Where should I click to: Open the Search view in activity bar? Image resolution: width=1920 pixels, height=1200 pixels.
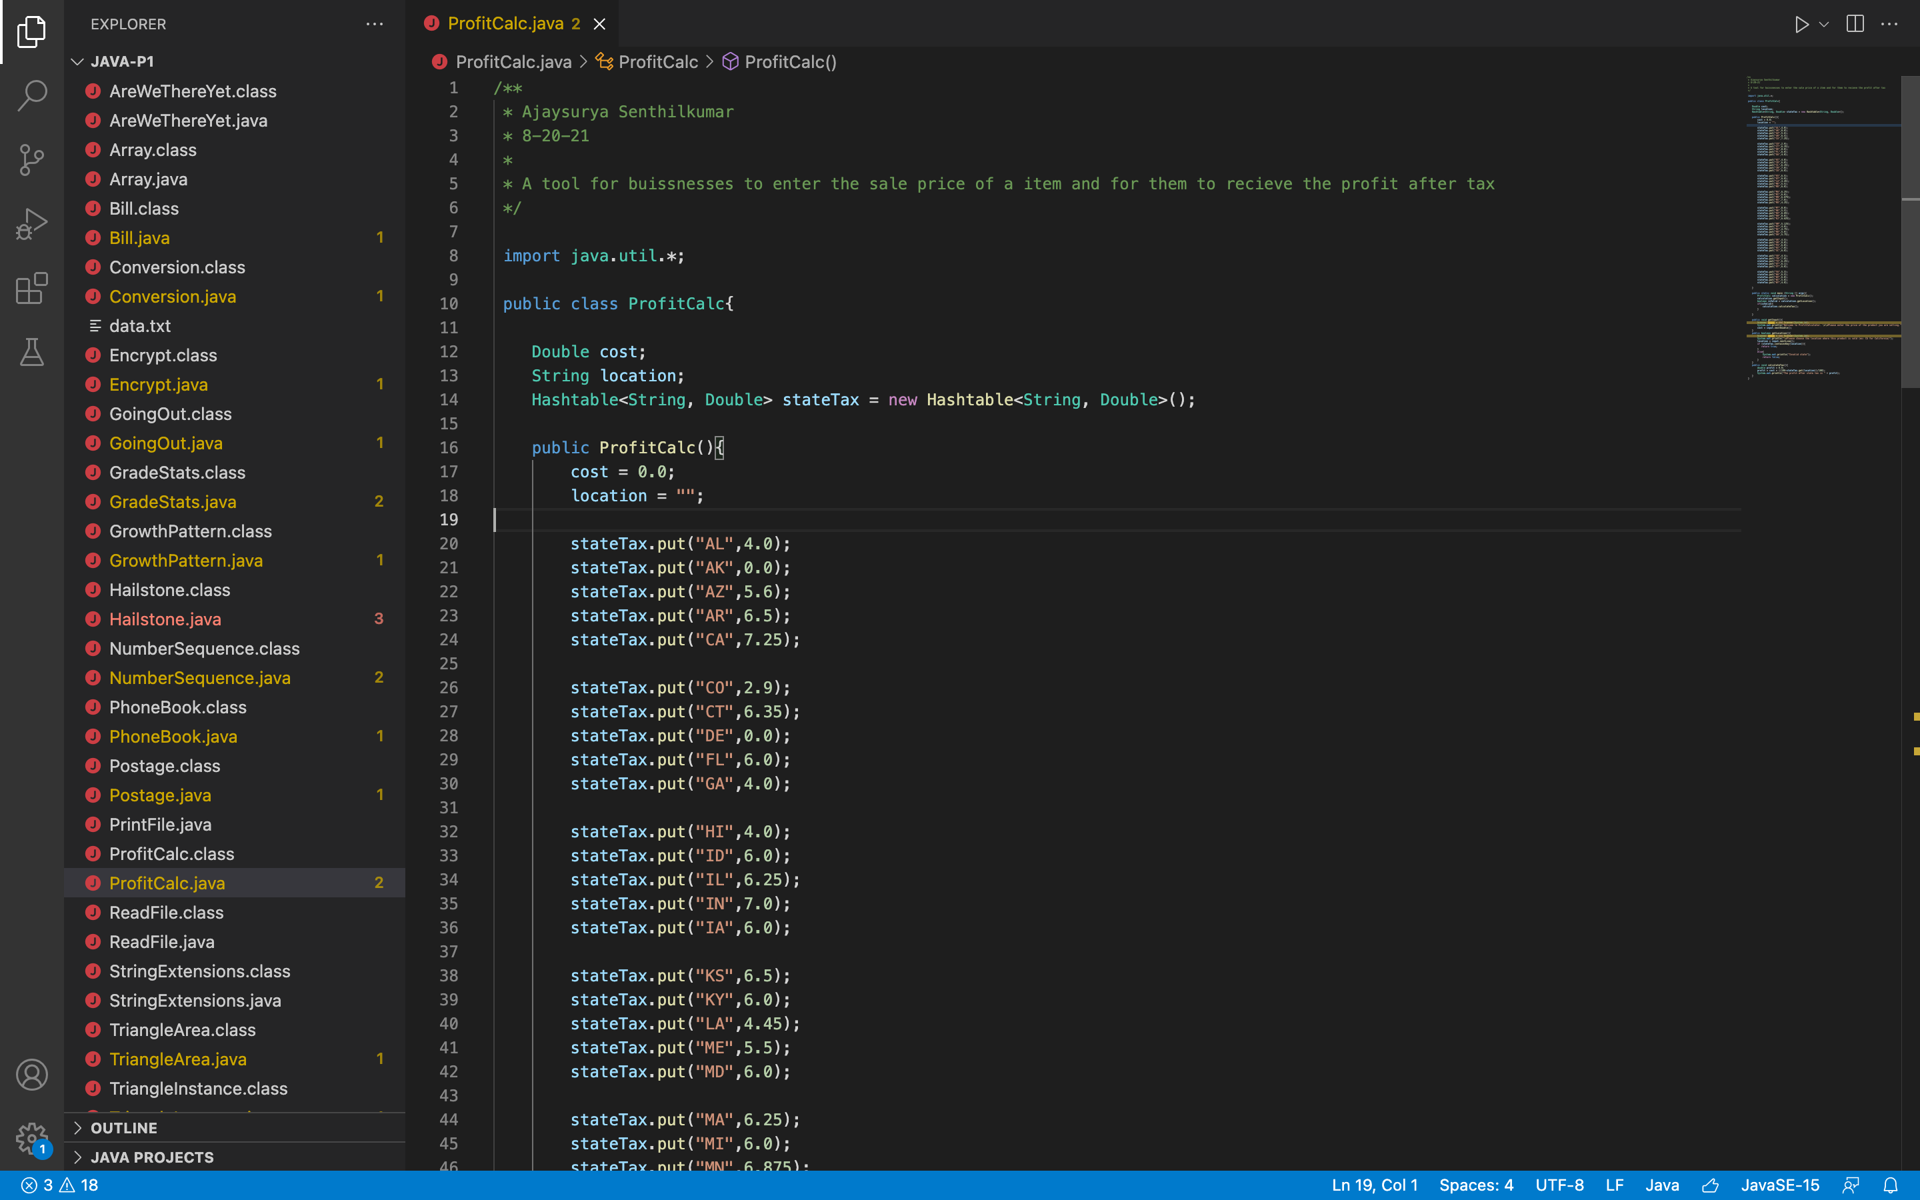[x=32, y=95]
